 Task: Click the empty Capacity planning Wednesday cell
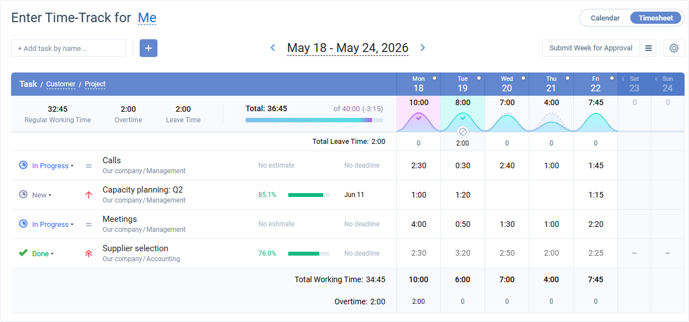click(x=507, y=195)
